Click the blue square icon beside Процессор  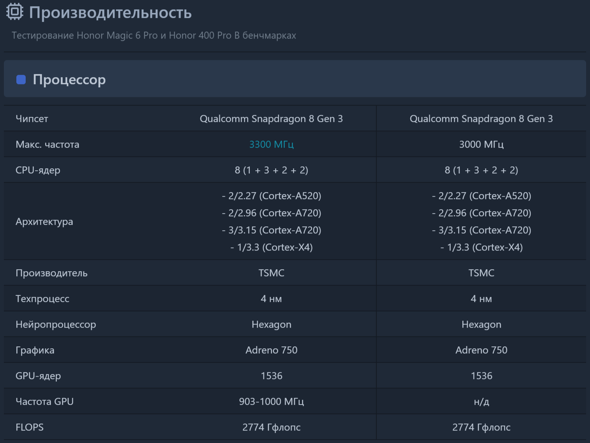pyautogui.click(x=21, y=80)
